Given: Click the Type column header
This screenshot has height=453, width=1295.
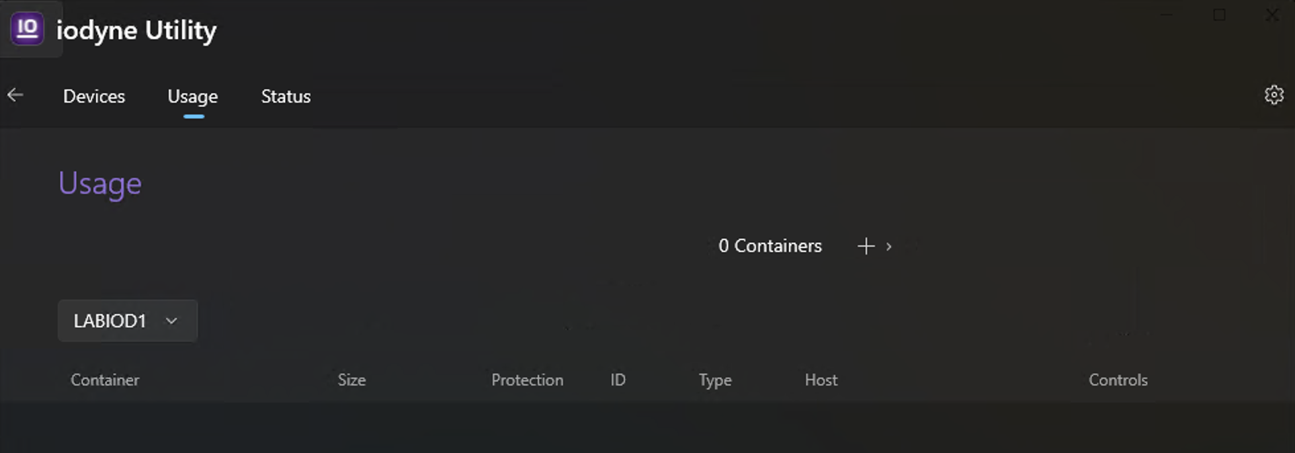Looking at the screenshot, I should coord(715,380).
